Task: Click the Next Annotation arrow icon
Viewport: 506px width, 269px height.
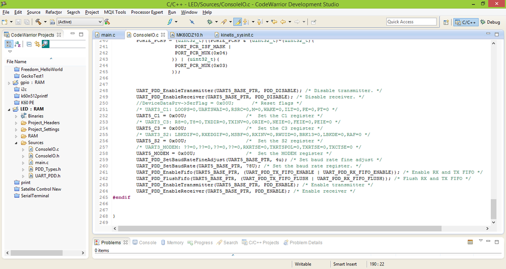Action: point(246,22)
